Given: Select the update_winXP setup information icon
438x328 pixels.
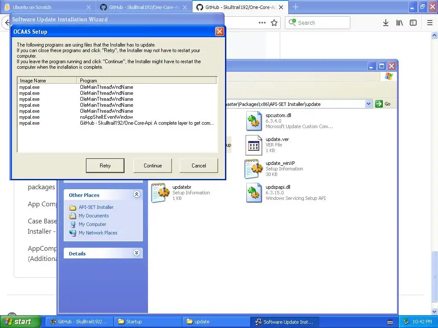Looking at the screenshot, I should tap(254, 169).
